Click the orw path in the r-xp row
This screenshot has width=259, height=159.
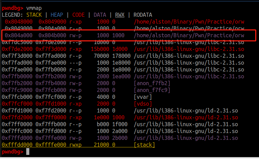(189, 22)
